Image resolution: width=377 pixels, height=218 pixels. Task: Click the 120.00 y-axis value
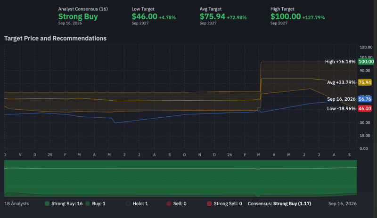(x=366, y=47)
